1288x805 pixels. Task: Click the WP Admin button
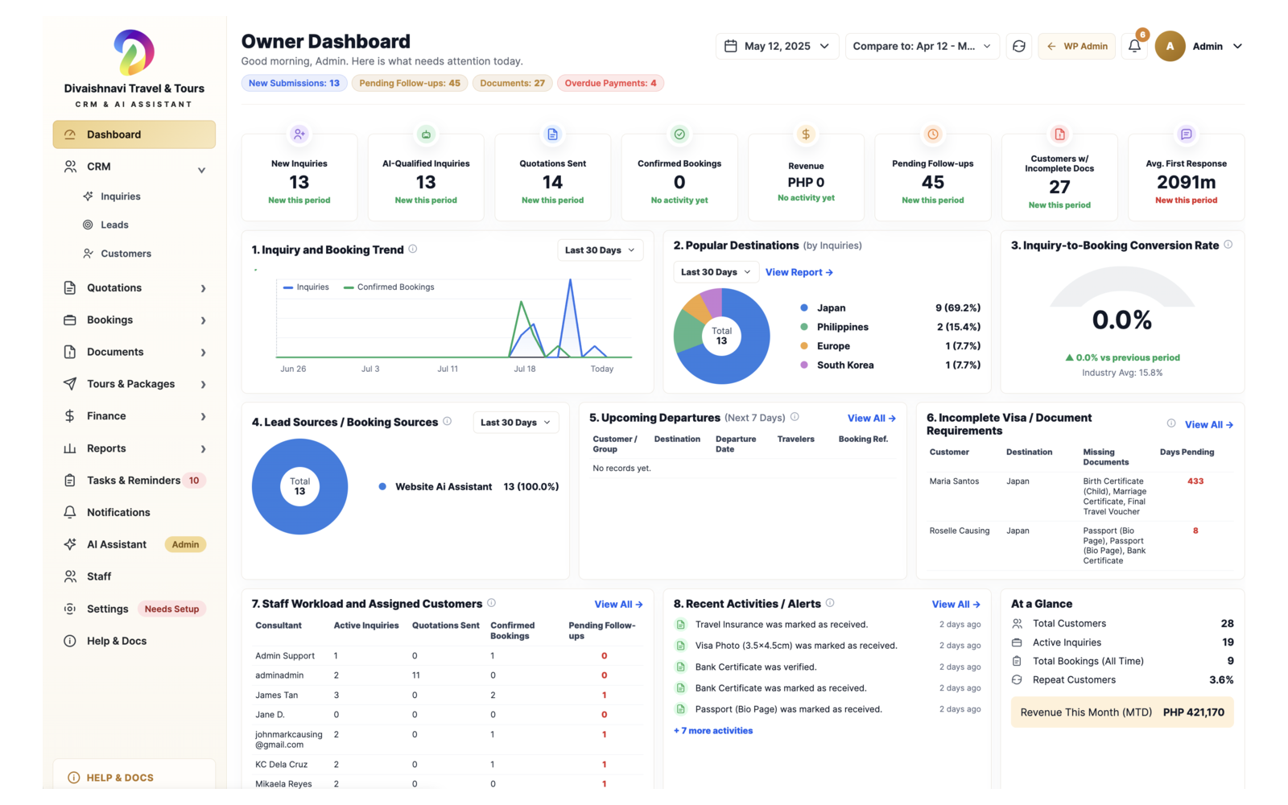[1077, 46]
